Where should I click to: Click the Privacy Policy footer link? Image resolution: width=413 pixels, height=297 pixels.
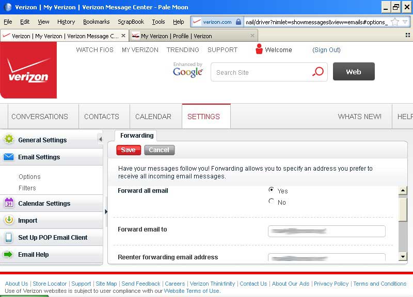[331, 284]
